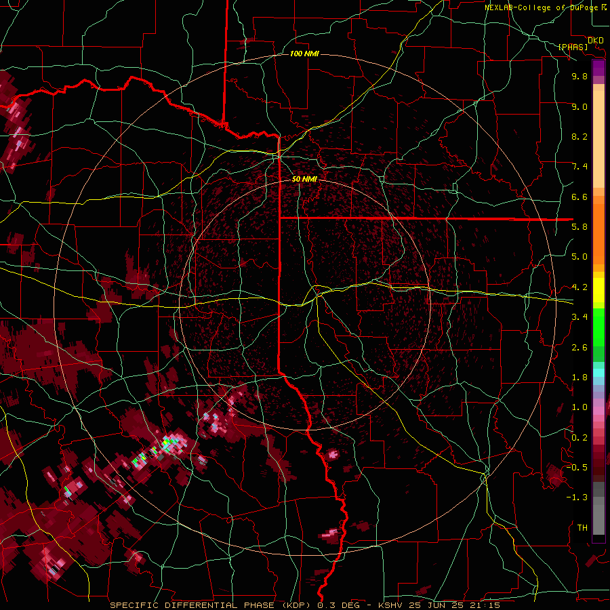The height and width of the screenshot is (610, 610).
Task: Click the 2.6 value on the color scale
Action: 579,348
